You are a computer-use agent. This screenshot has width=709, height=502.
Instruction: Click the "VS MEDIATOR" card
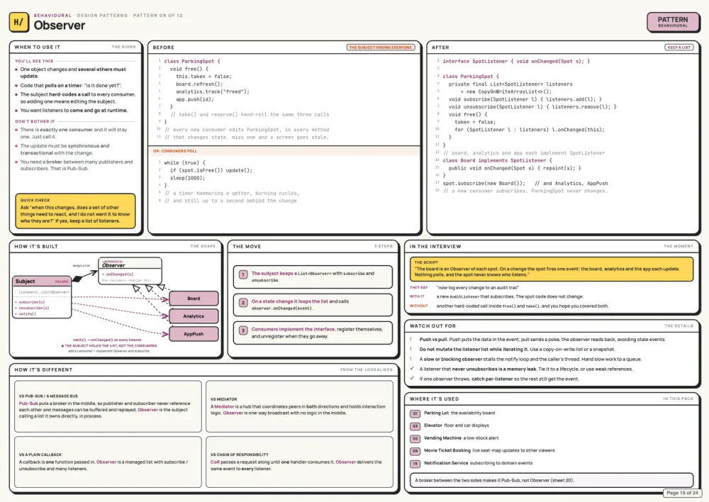pos(299,406)
